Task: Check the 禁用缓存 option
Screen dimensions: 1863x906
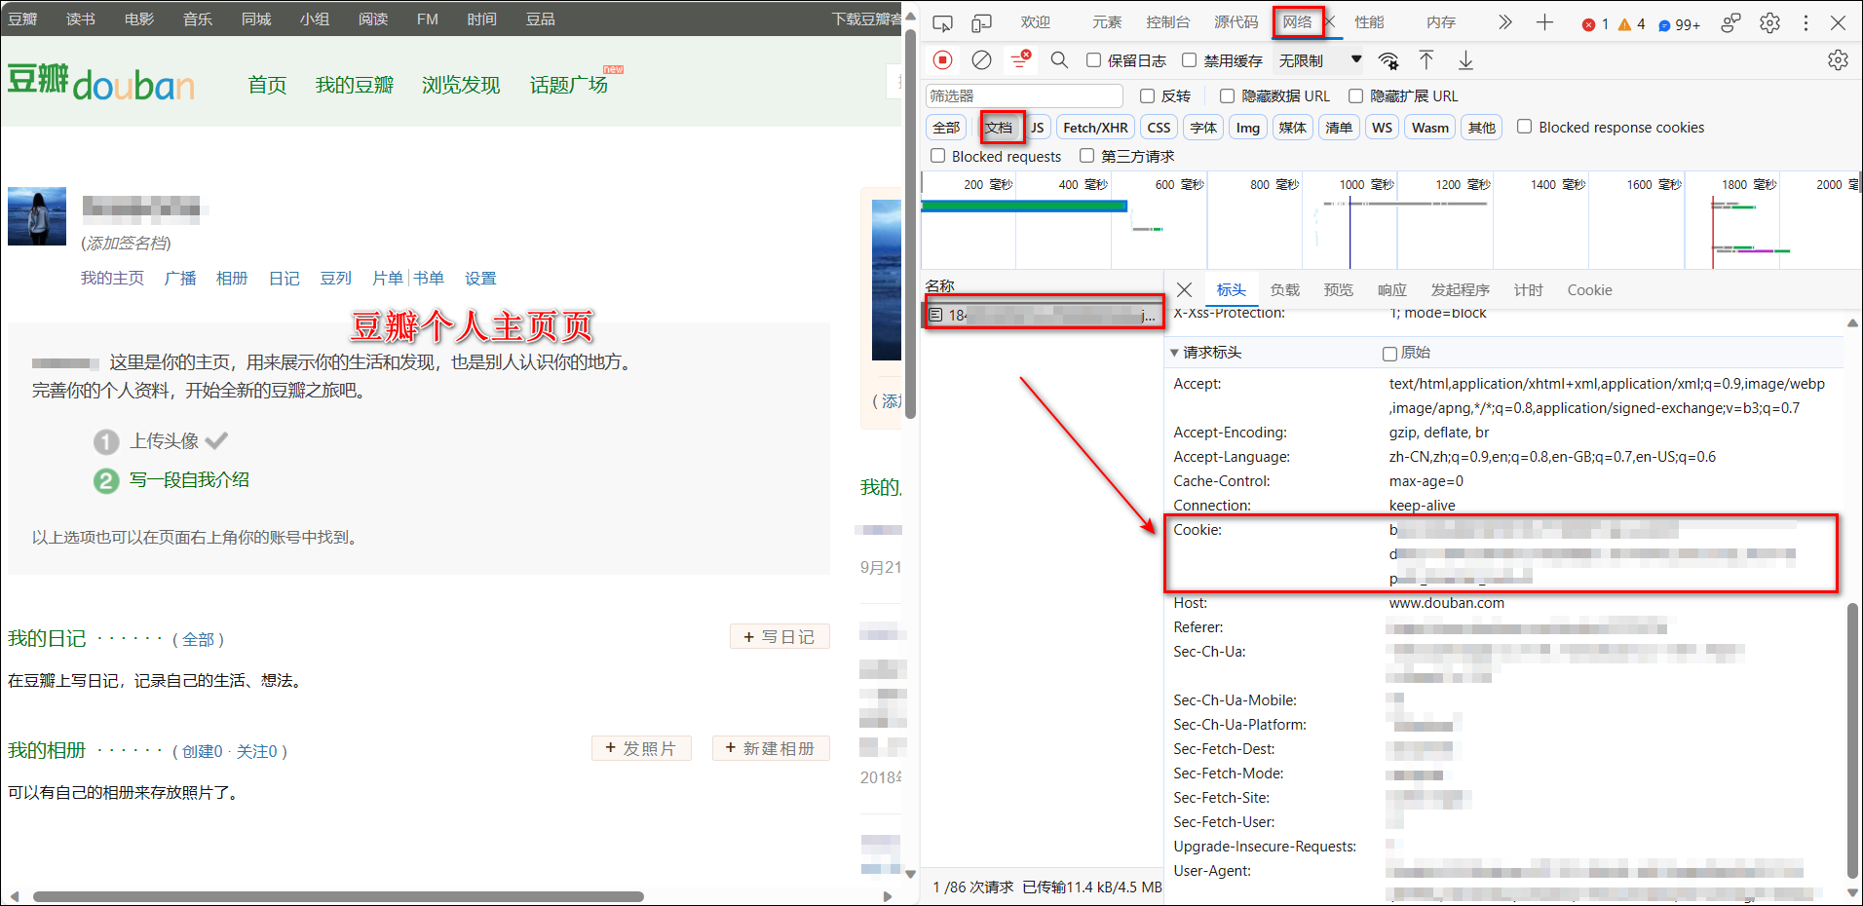Action: pos(1190,60)
